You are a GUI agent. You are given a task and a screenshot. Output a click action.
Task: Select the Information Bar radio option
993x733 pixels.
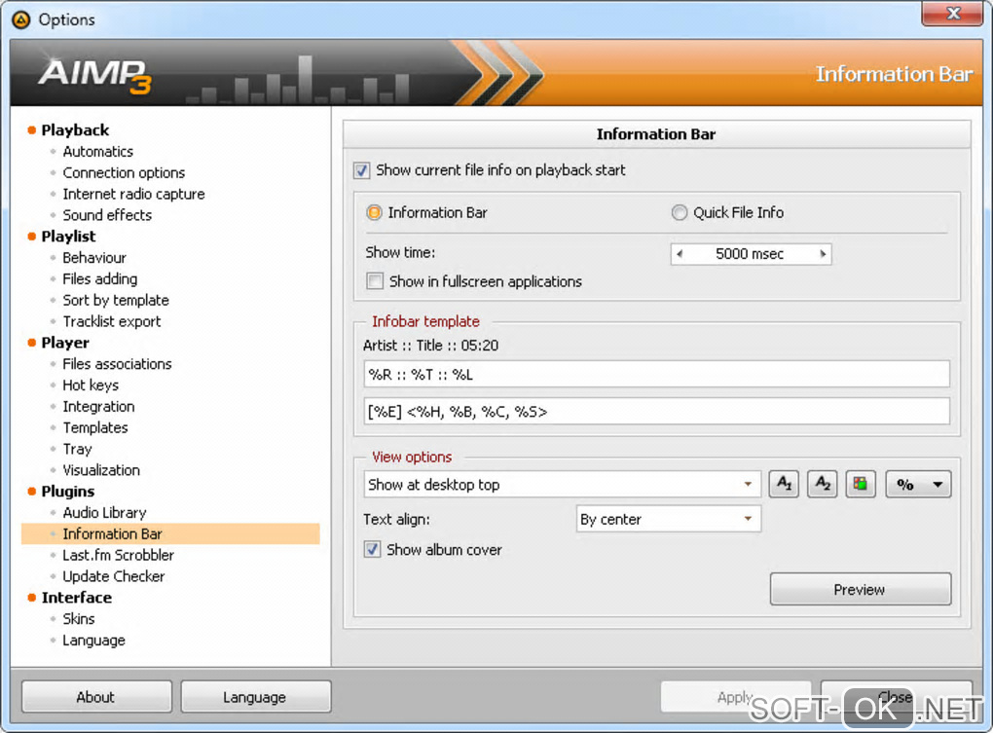(374, 212)
